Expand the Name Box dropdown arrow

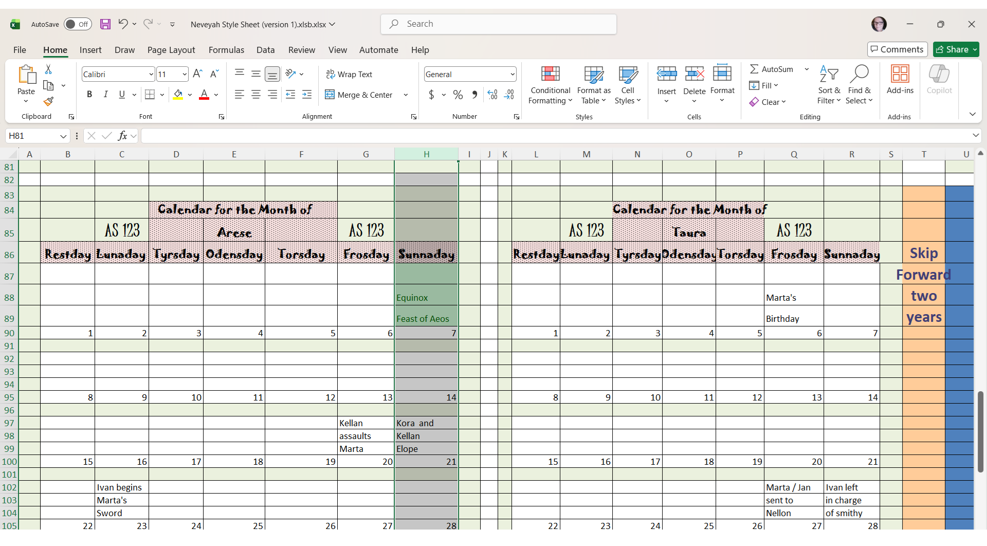pos(63,136)
